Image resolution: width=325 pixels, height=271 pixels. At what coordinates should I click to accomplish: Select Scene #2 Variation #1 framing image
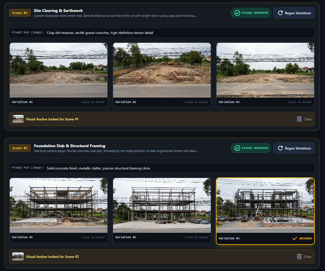[59, 205]
